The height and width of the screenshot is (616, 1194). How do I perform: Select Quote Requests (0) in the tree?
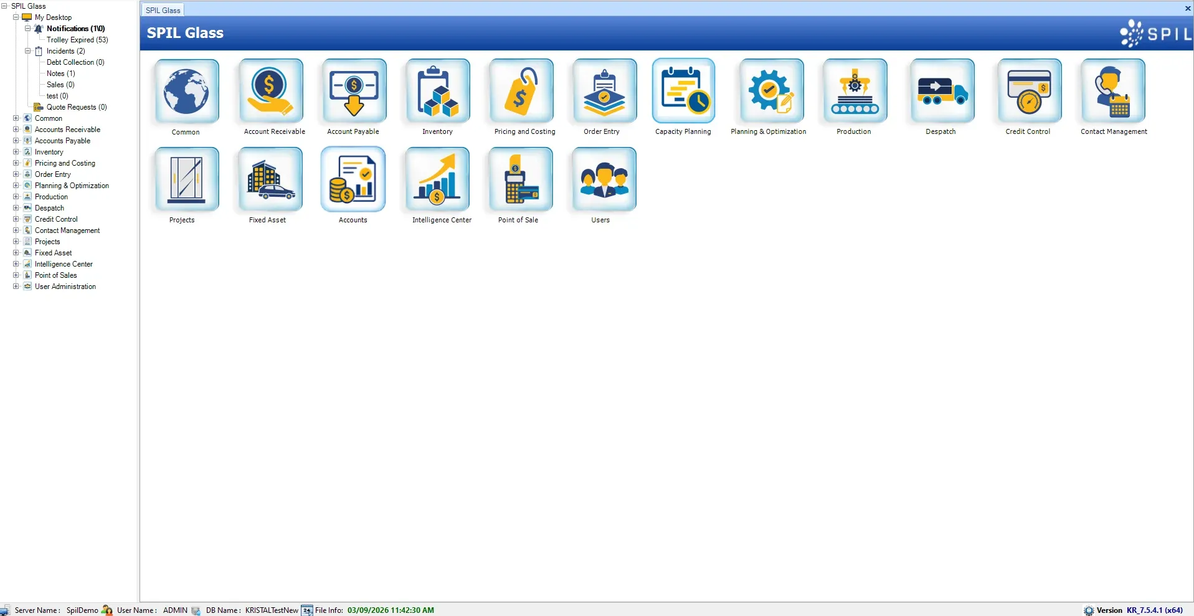[77, 107]
